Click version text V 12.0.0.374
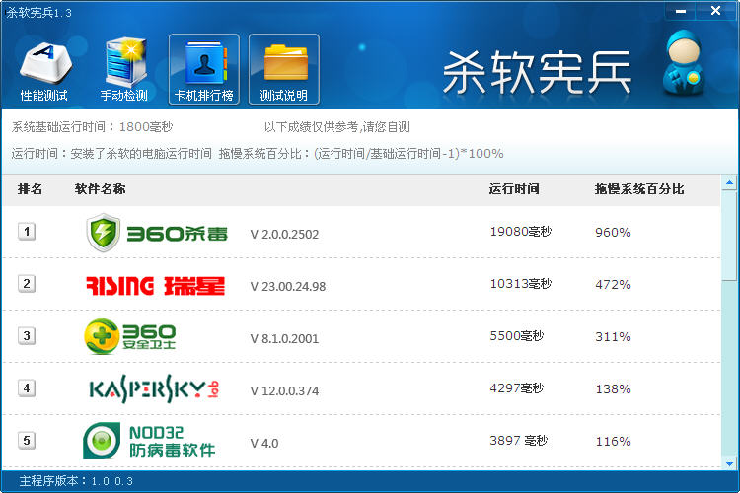Image resolution: width=740 pixels, height=493 pixels. tap(284, 391)
